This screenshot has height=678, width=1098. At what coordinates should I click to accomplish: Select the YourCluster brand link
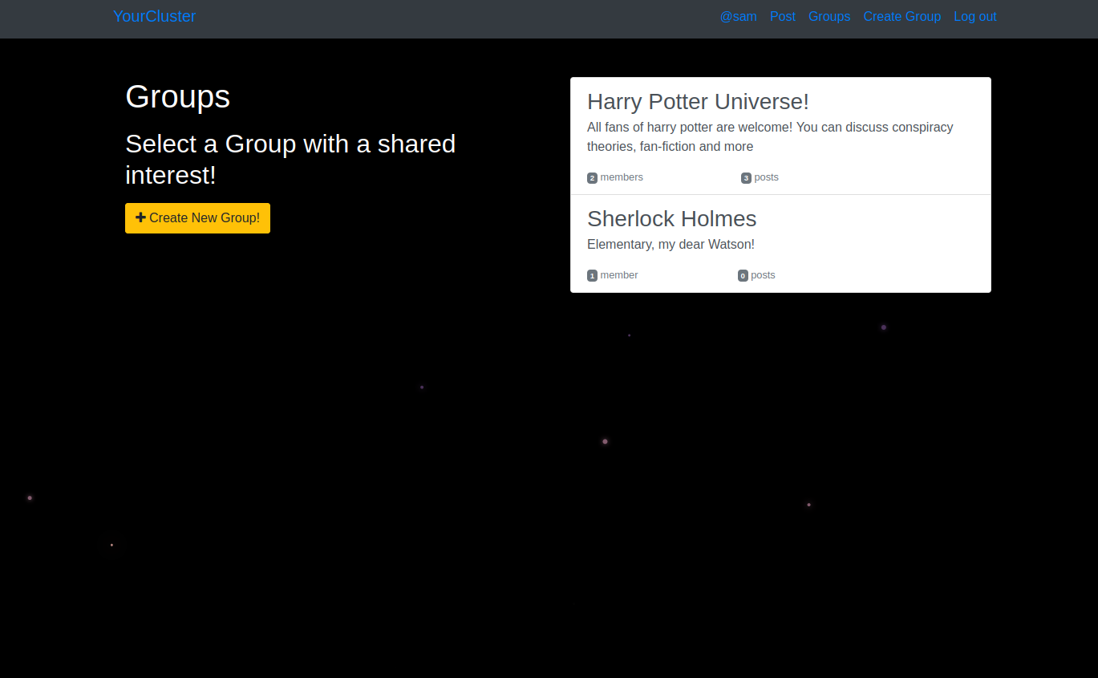(x=154, y=16)
